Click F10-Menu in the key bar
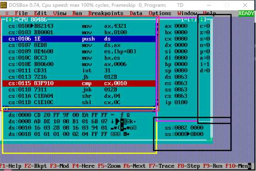The width and height of the screenshot is (256, 171). tap(238, 166)
